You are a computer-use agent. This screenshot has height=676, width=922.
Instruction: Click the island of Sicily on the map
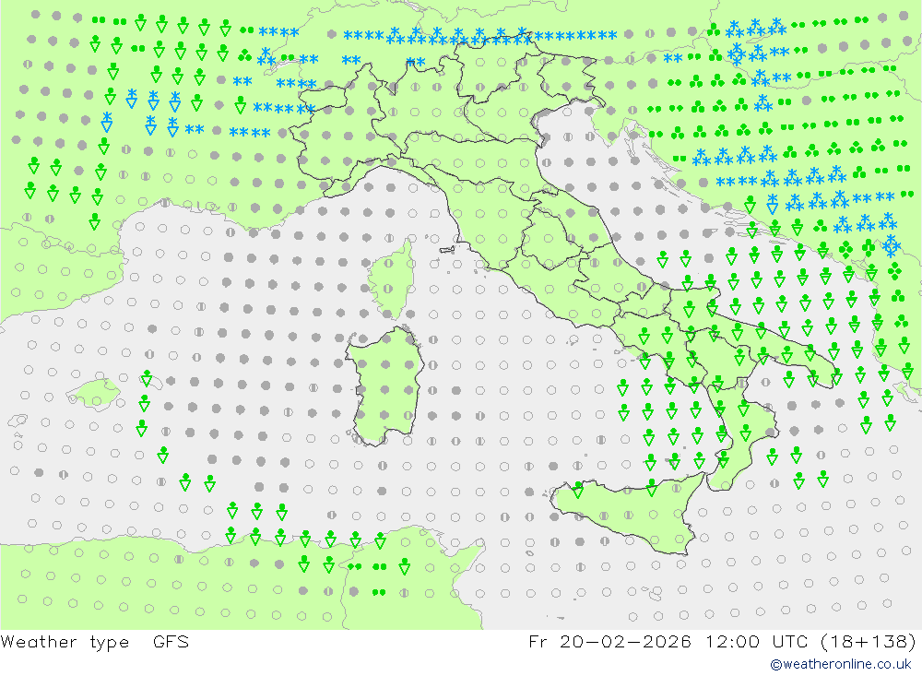point(627,514)
